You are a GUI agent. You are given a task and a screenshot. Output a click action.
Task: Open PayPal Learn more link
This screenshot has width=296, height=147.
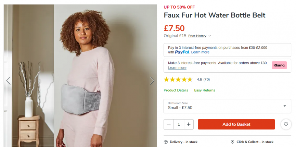(x=200, y=52)
